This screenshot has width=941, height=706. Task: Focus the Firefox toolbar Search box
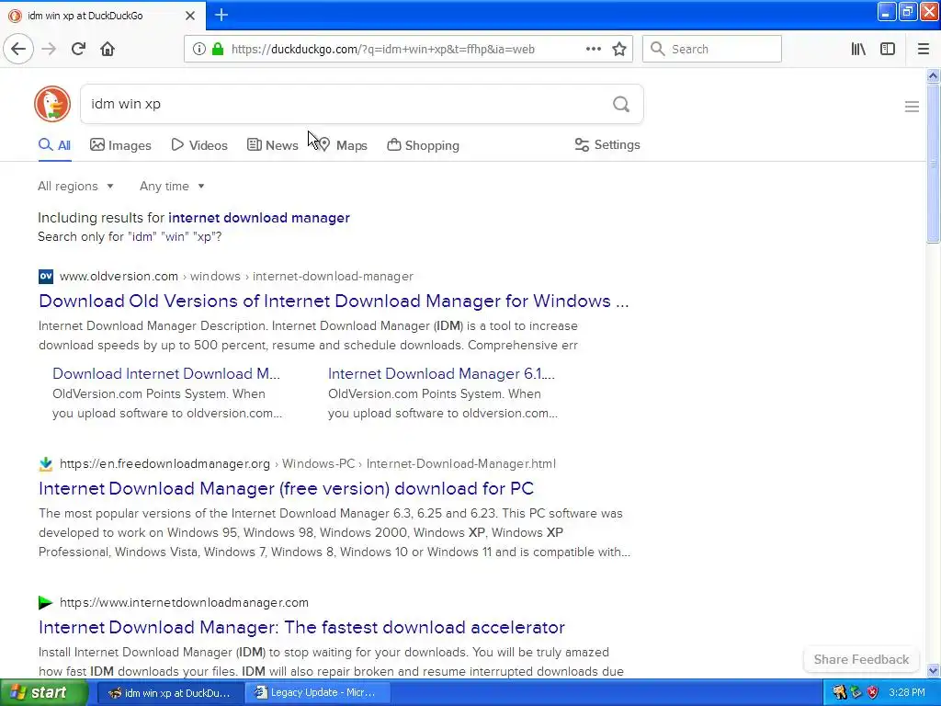pyautogui.click(x=712, y=49)
